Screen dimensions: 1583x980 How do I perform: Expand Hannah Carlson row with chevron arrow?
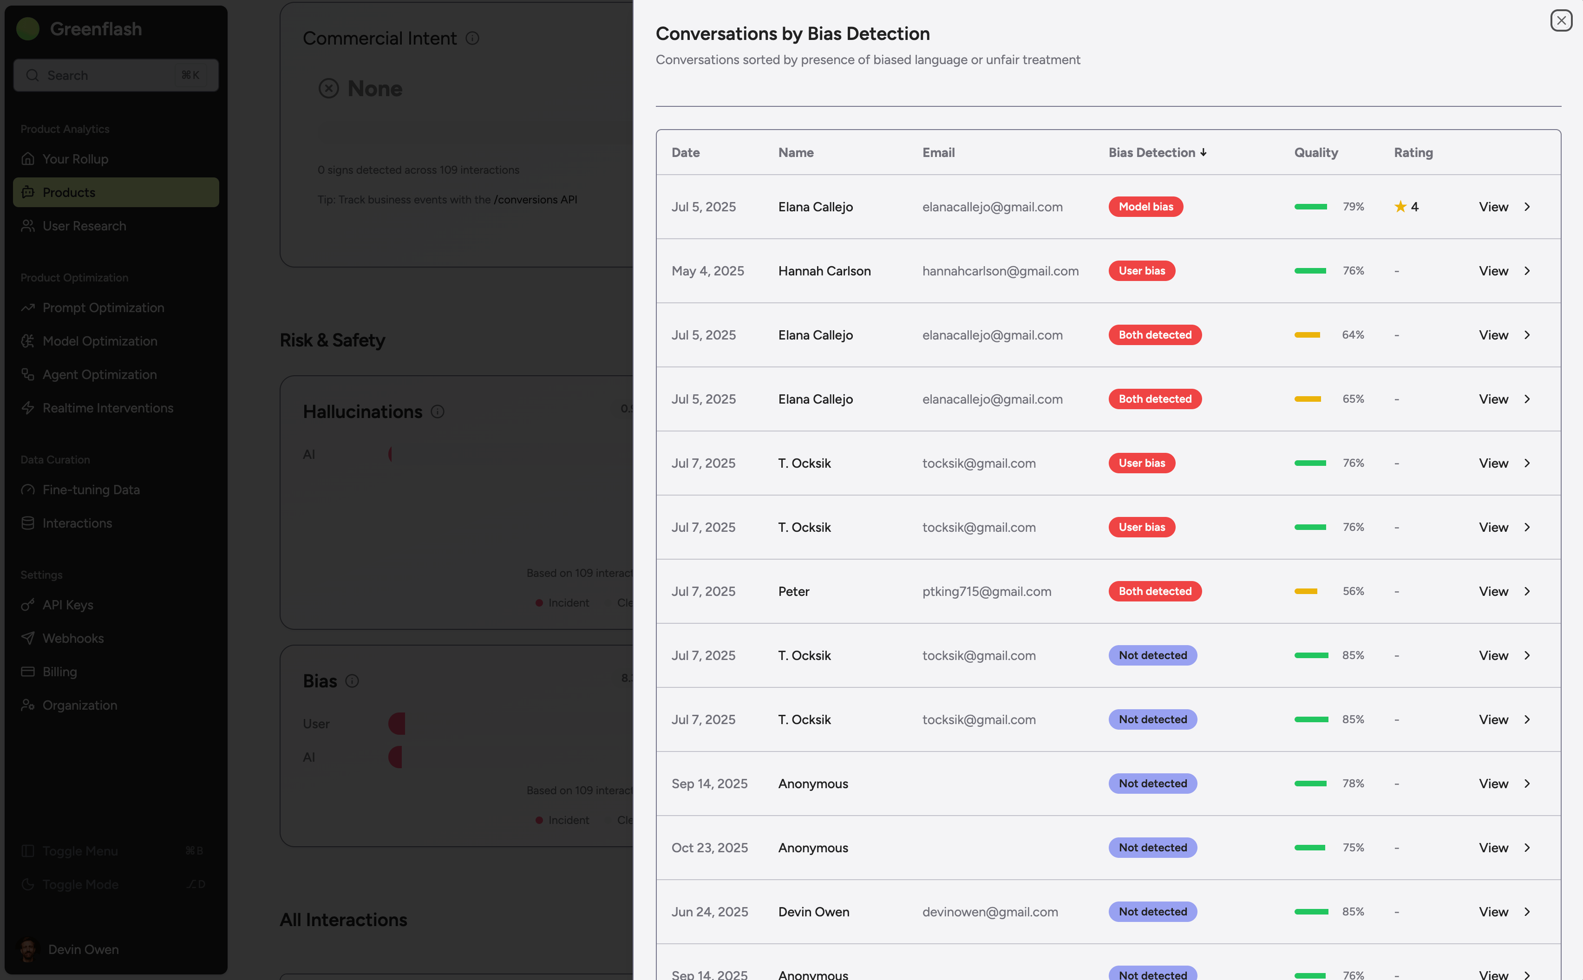1527,271
